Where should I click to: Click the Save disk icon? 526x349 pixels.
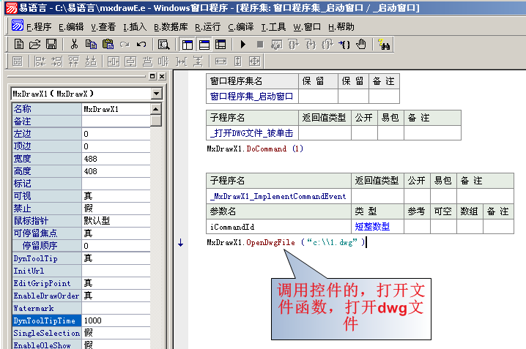(51, 44)
